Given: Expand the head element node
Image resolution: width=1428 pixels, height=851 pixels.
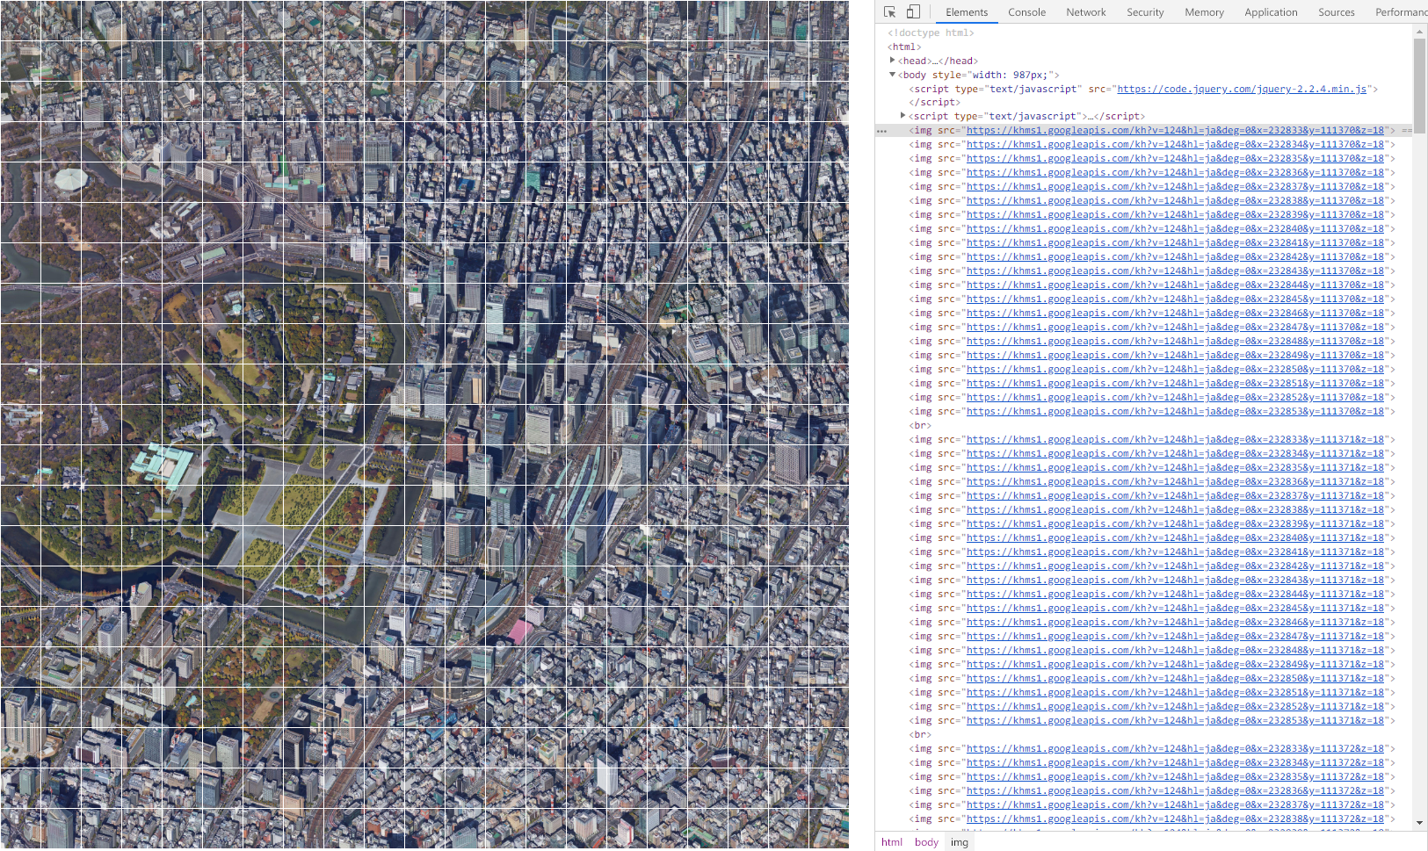Looking at the screenshot, I should click(x=893, y=61).
